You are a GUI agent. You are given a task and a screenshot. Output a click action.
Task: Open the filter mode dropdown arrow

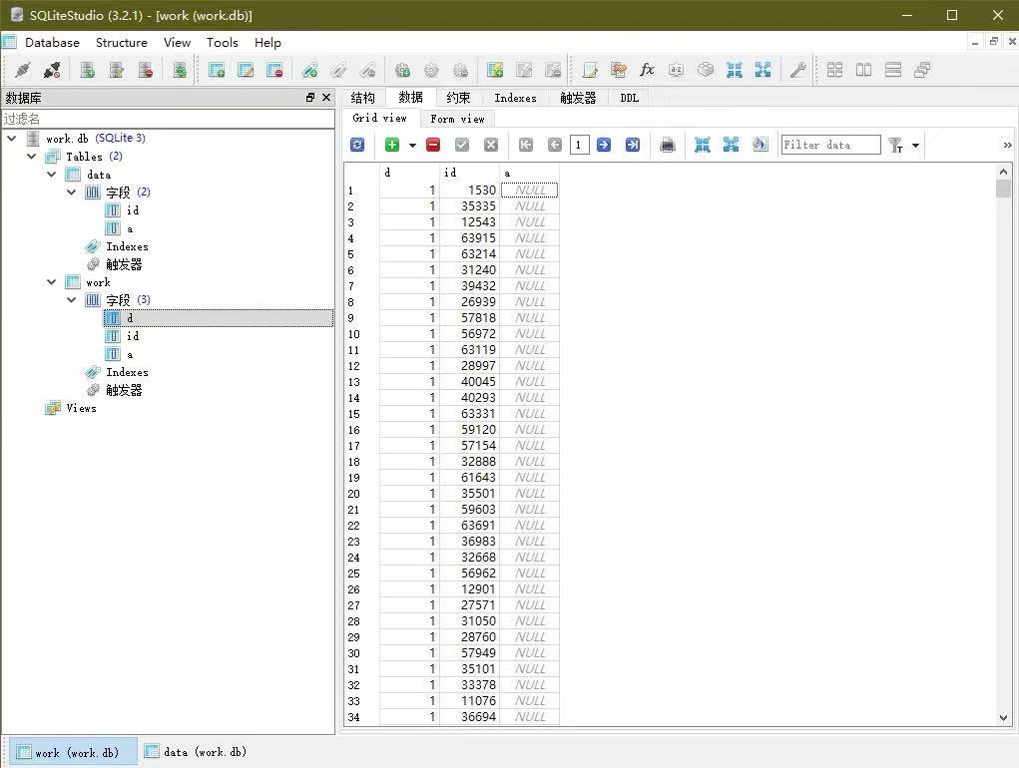(x=915, y=146)
